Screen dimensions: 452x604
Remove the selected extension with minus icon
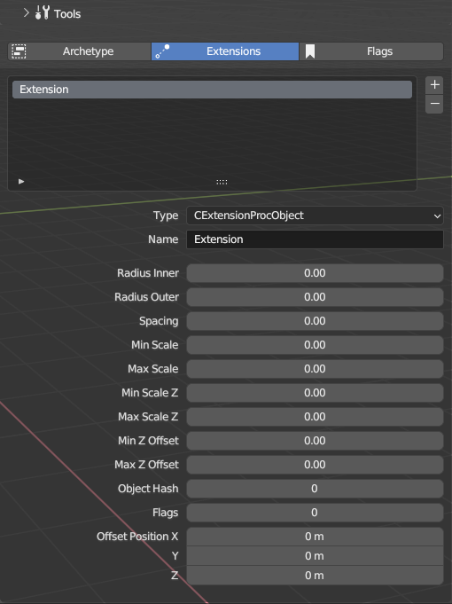click(x=434, y=104)
